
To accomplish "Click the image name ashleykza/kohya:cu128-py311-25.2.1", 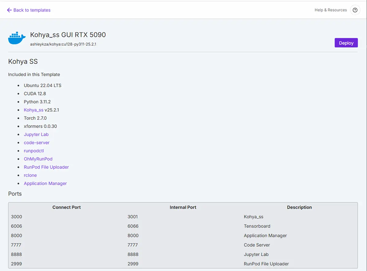I will point(63,44).
